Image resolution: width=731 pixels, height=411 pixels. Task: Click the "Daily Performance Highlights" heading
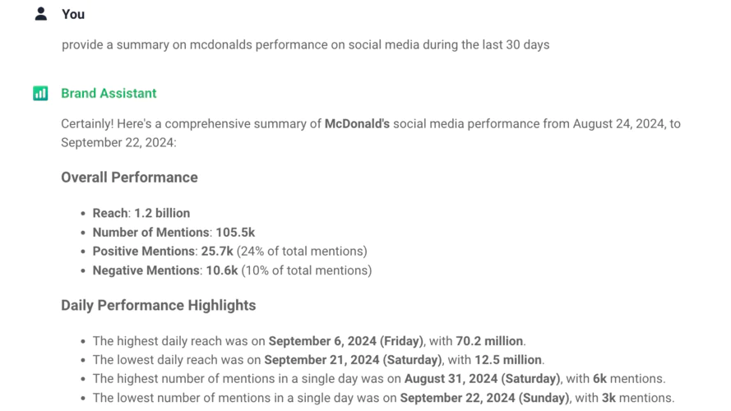[x=158, y=306]
